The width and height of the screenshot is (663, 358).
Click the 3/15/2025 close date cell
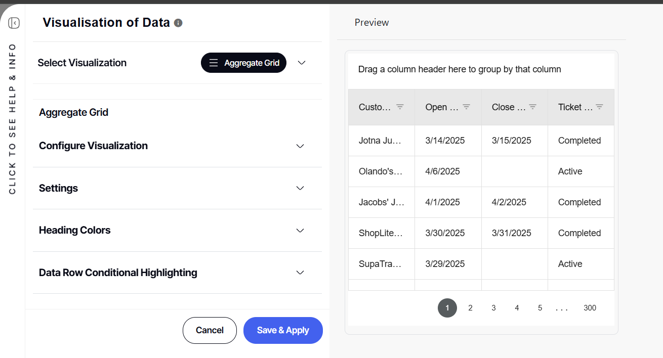515,141
